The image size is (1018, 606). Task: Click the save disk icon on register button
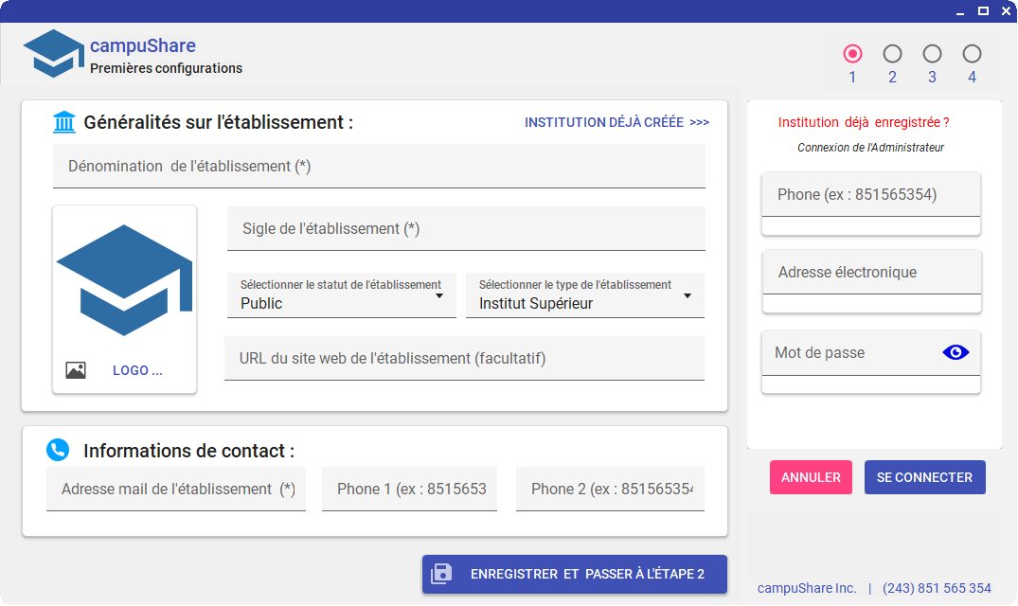point(442,574)
